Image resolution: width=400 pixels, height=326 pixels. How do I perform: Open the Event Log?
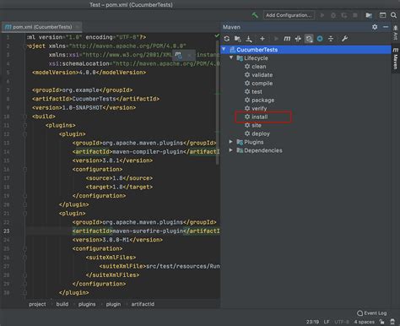point(372,313)
